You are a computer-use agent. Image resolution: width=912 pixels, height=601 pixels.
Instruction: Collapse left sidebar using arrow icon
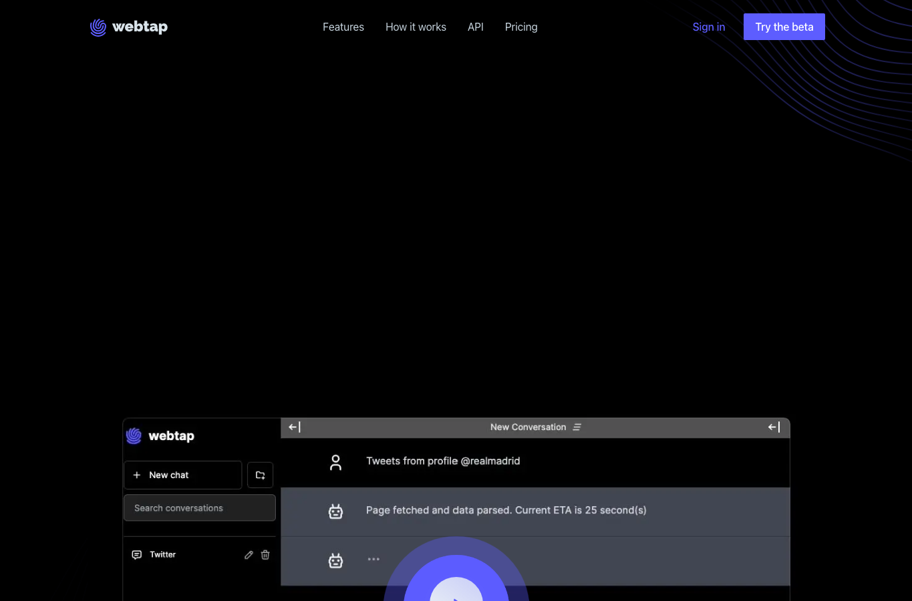[295, 427]
